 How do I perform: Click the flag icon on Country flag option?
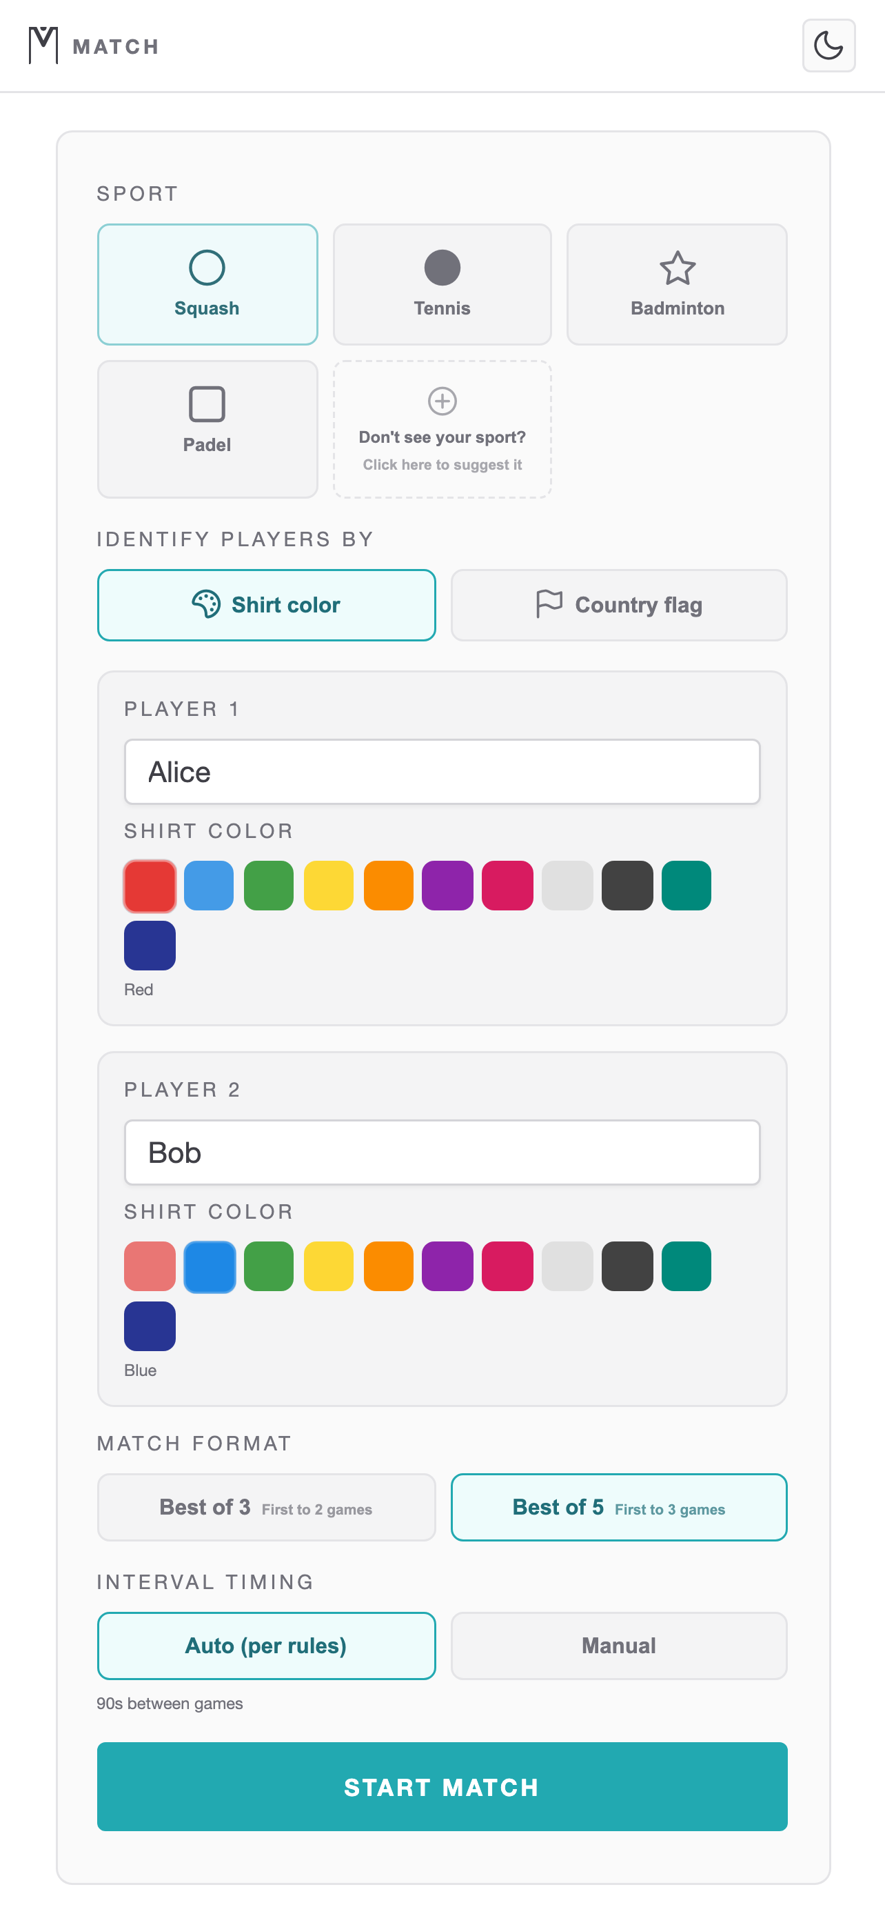(x=550, y=604)
